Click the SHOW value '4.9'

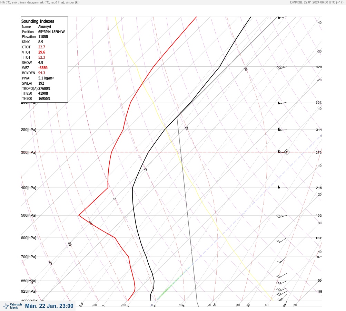41,63
